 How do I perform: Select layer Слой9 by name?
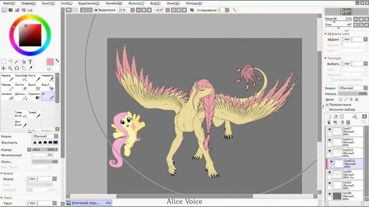pyautogui.click(x=347, y=172)
